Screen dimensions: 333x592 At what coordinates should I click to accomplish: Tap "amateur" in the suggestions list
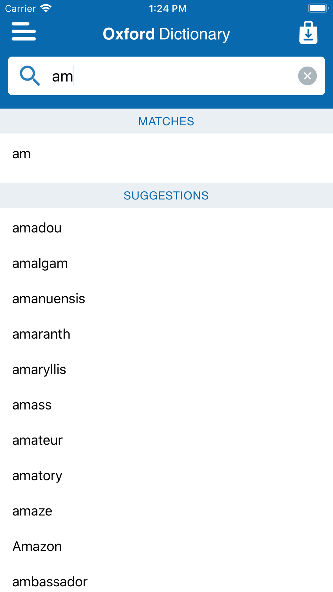pyautogui.click(x=37, y=441)
